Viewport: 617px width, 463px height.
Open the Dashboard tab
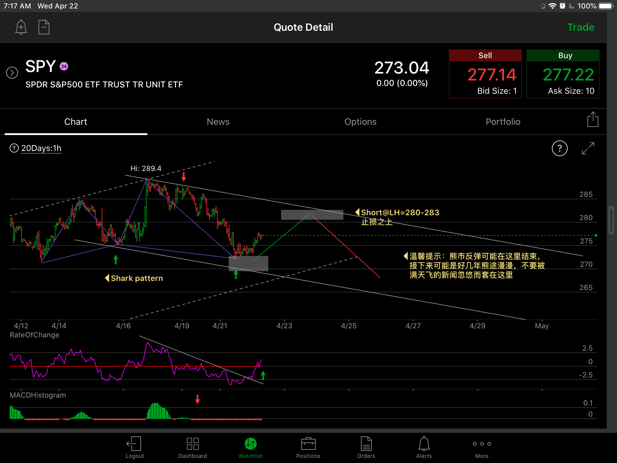(x=193, y=448)
